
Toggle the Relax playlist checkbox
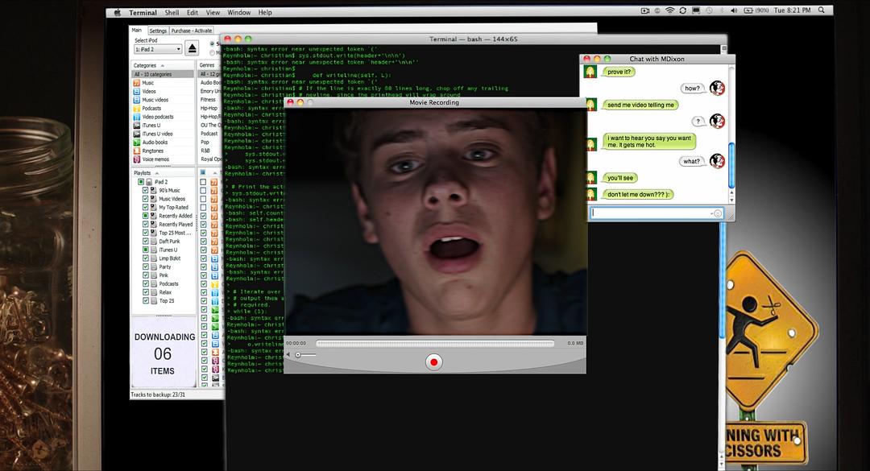[145, 291]
